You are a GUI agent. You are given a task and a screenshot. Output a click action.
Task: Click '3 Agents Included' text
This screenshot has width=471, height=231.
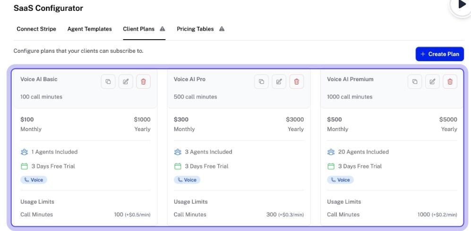click(208, 152)
